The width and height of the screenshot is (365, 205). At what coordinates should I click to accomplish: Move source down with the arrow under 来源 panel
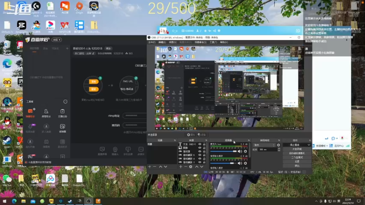[202, 167]
